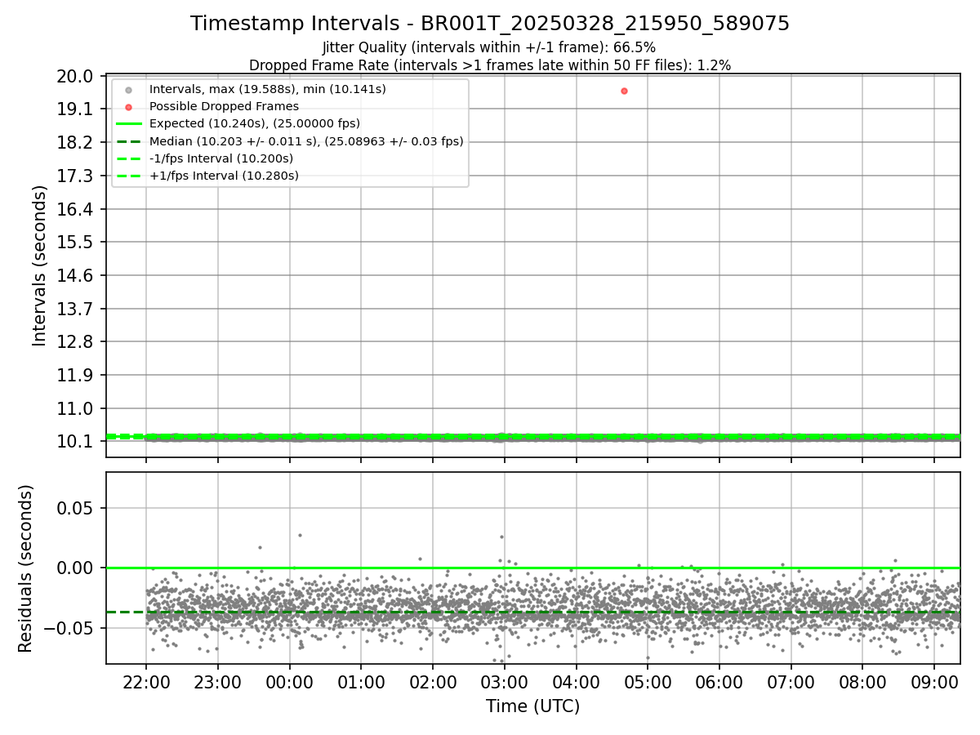Click the 00:00 time tick label
980x735 pixels.
point(289,680)
